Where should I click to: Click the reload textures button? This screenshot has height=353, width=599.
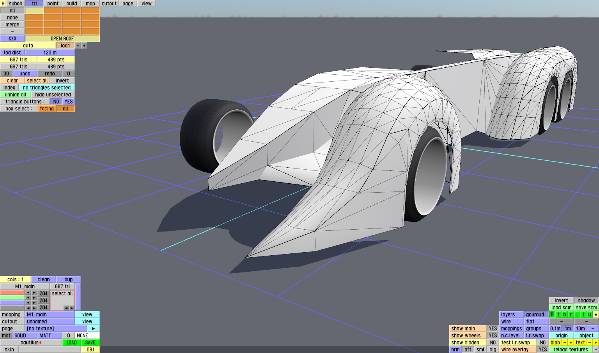[571, 349]
